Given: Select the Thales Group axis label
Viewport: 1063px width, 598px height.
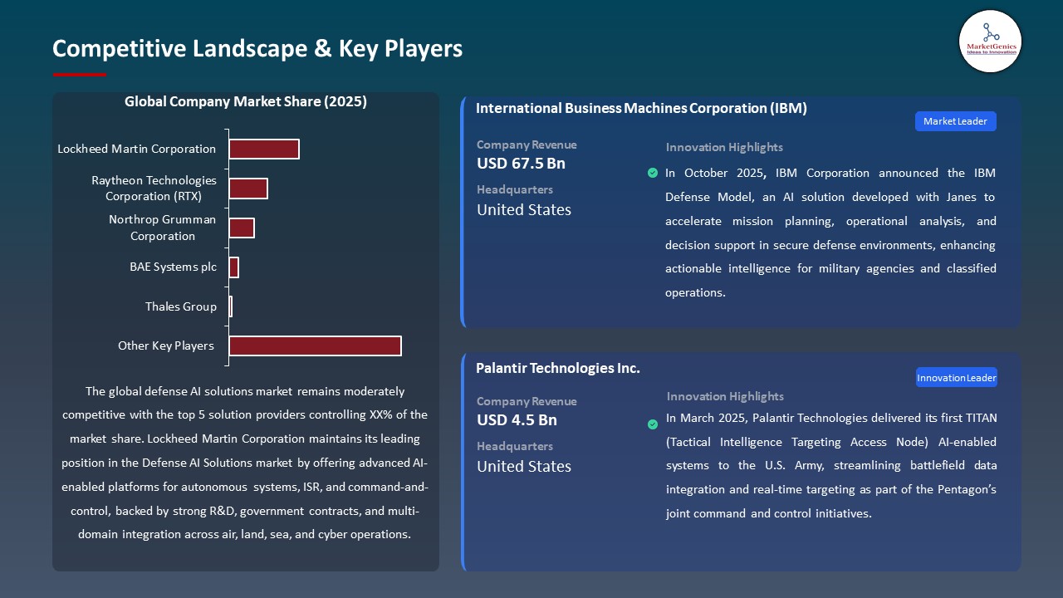Looking at the screenshot, I should [x=181, y=306].
